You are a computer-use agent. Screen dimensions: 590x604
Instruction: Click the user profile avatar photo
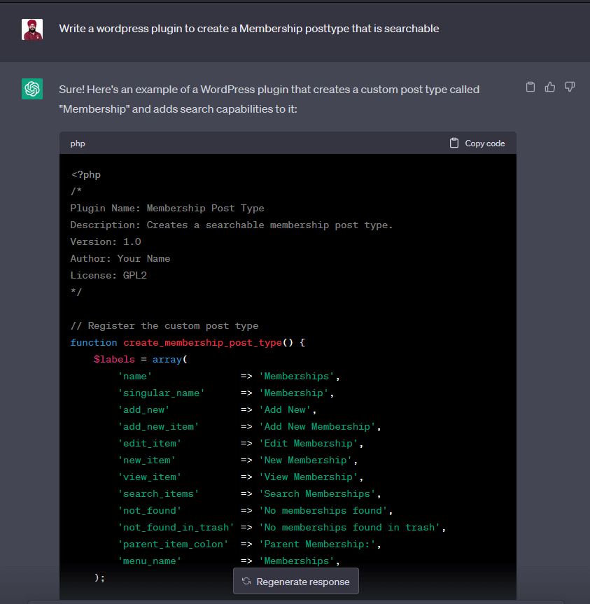click(32, 29)
